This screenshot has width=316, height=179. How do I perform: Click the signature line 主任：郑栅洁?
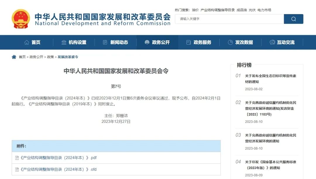[116, 116]
